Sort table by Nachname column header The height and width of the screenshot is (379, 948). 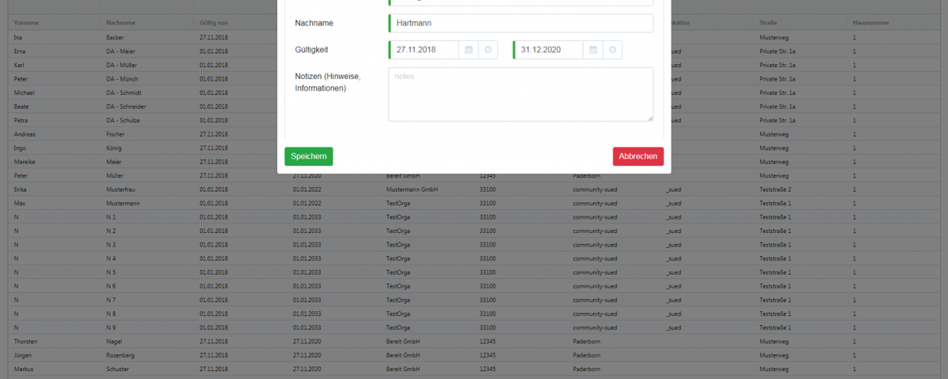click(121, 23)
